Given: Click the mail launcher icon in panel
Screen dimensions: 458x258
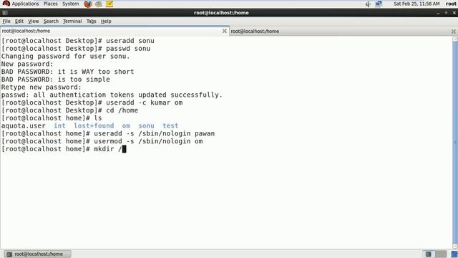Looking at the screenshot, I should (x=99, y=4).
